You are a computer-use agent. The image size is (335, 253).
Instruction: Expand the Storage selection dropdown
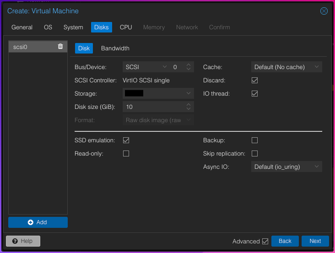pos(158,93)
